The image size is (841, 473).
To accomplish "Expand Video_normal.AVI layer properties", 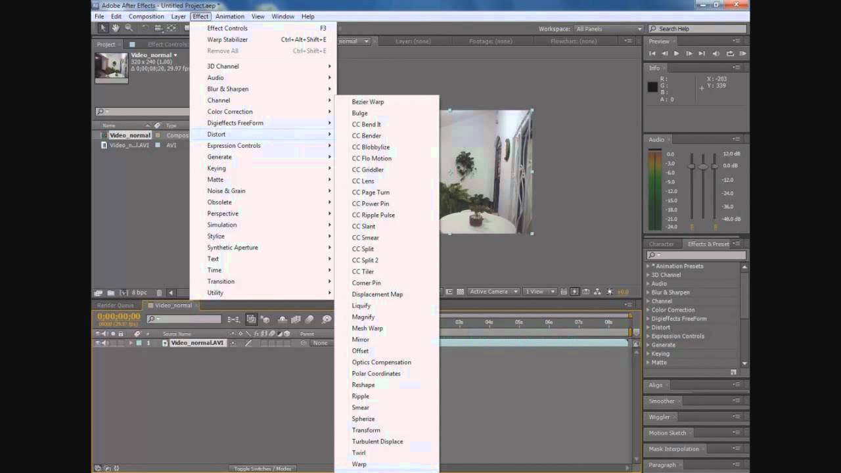I will [130, 343].
